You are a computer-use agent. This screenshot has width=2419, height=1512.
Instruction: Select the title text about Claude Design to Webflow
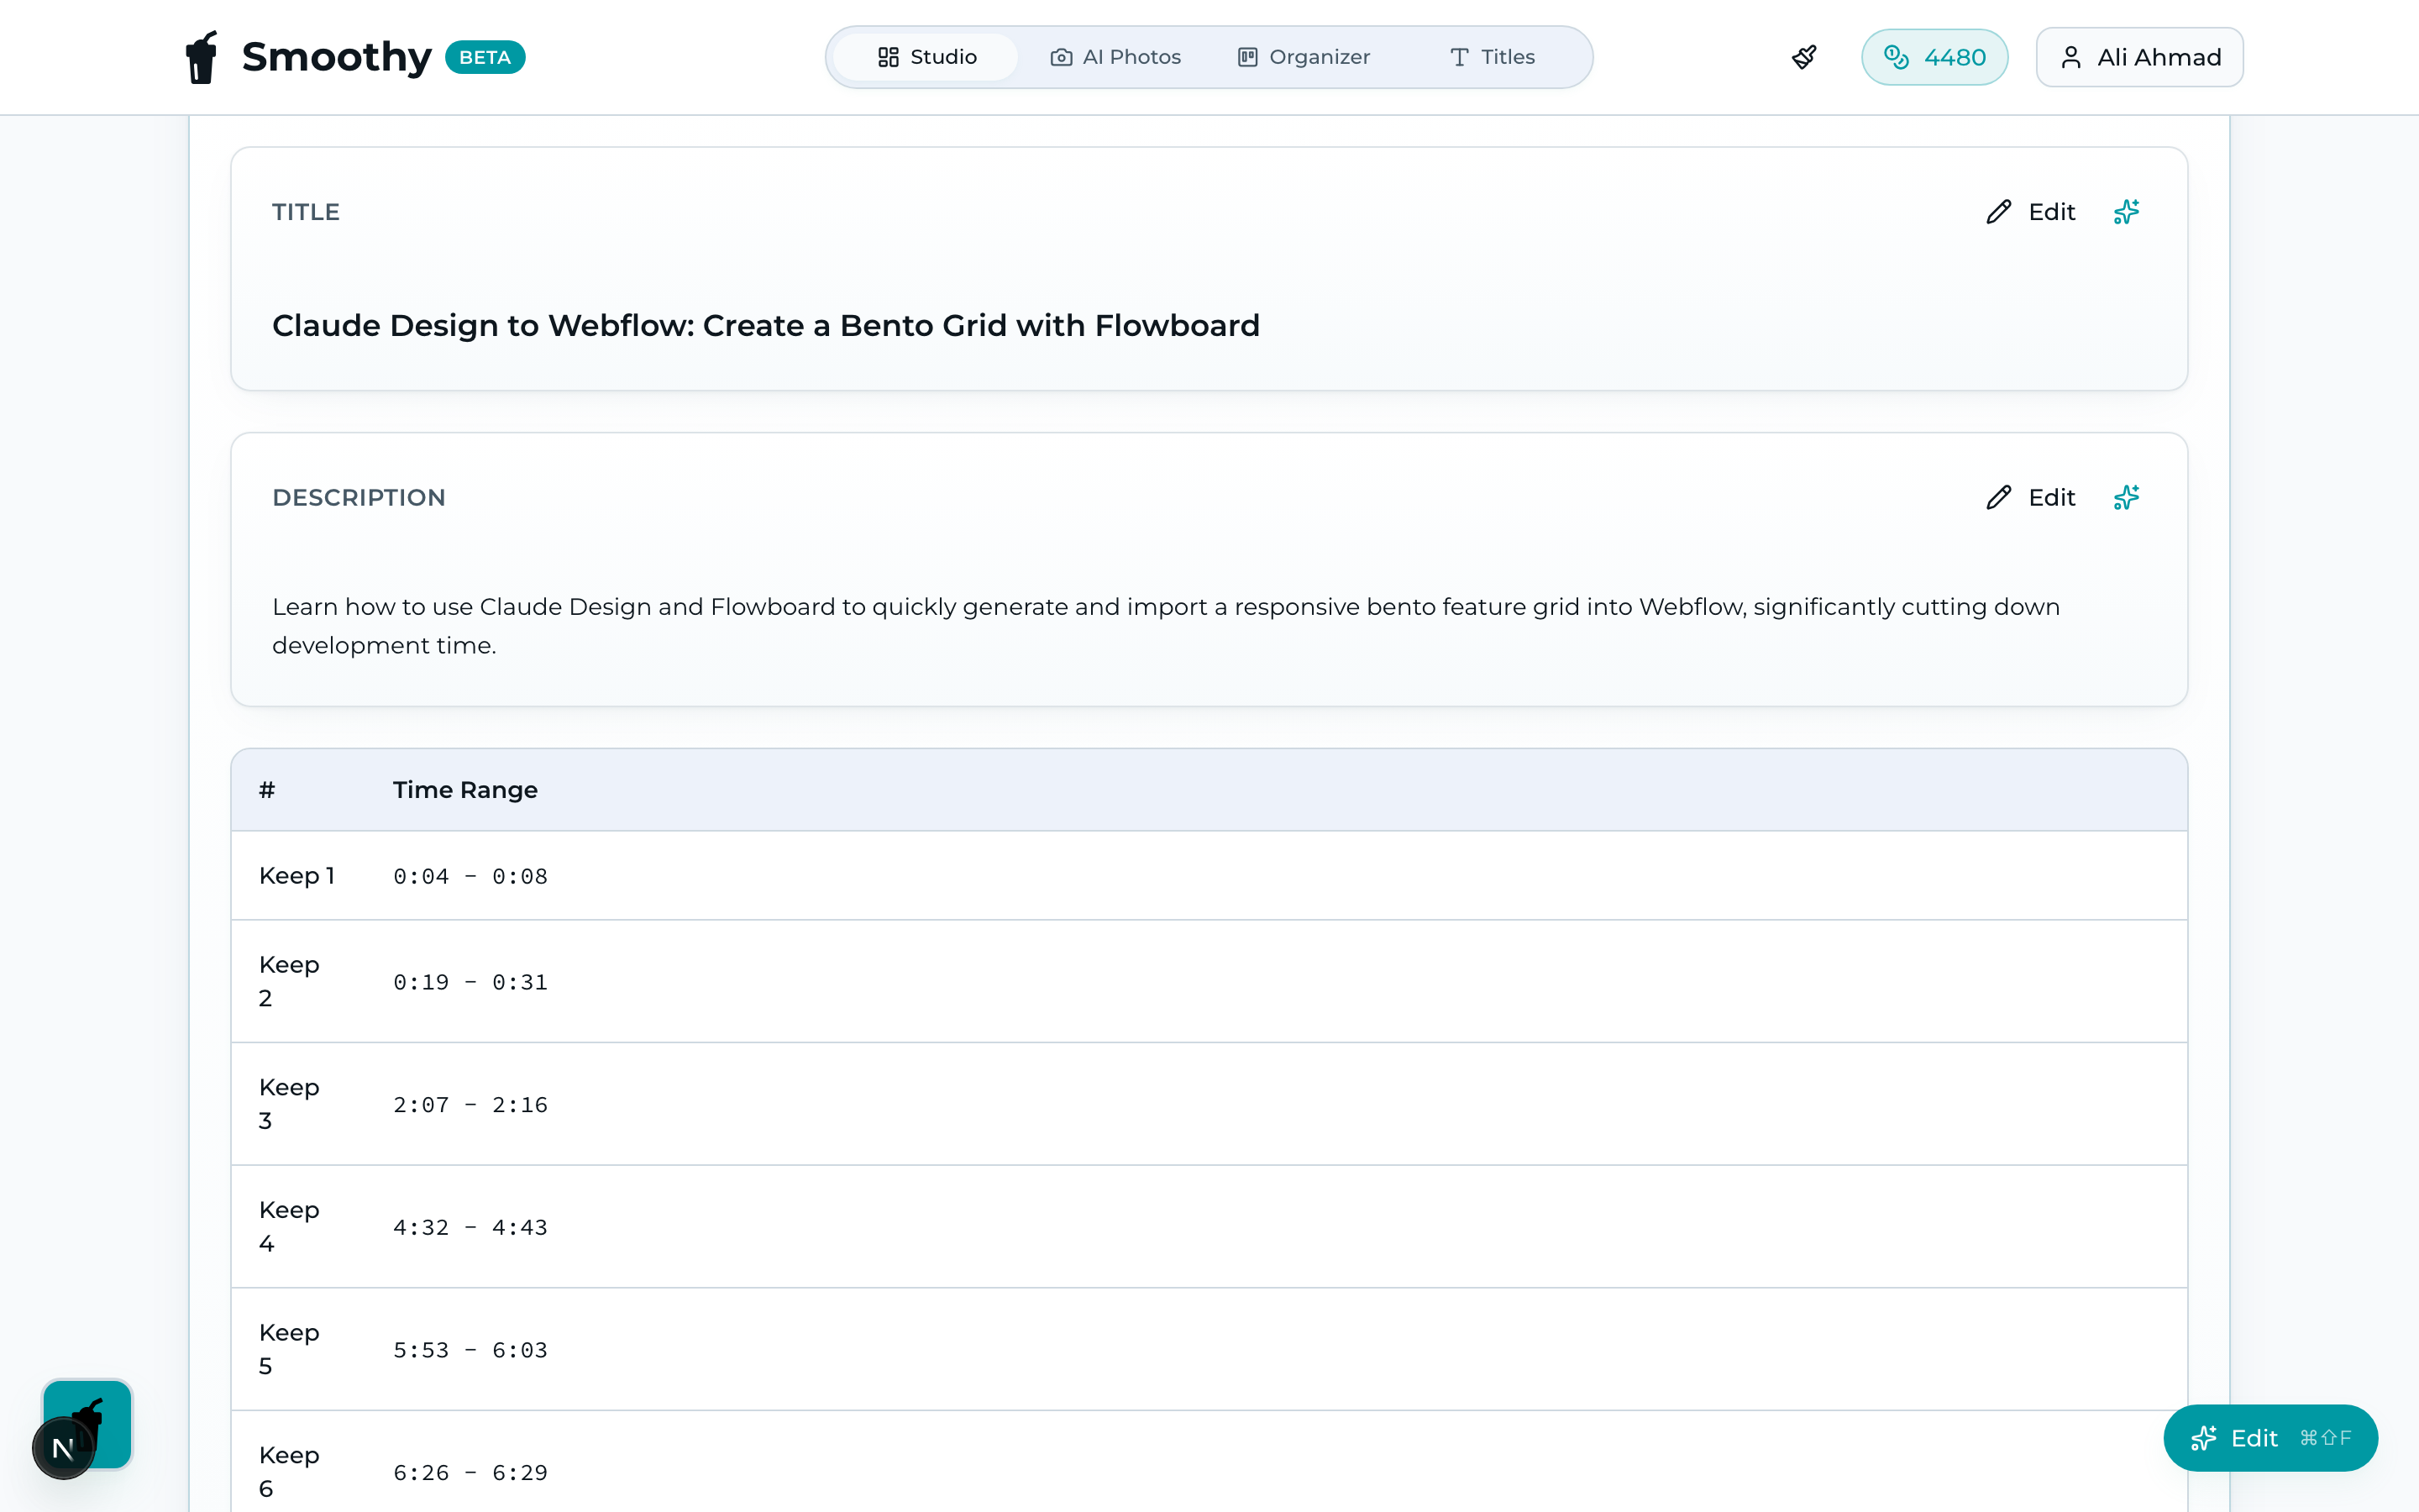coord(766,326)
